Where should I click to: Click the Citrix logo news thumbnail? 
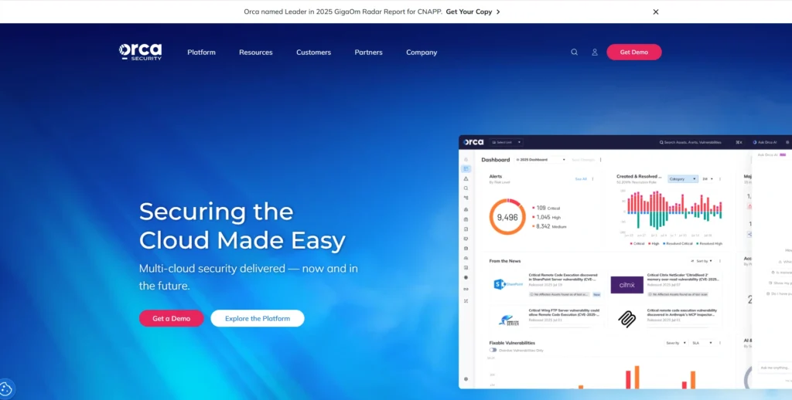click(626, 284)
